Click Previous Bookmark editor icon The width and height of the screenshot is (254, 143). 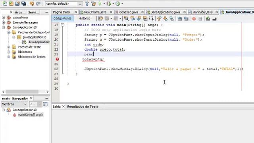(x=159, y=19)
